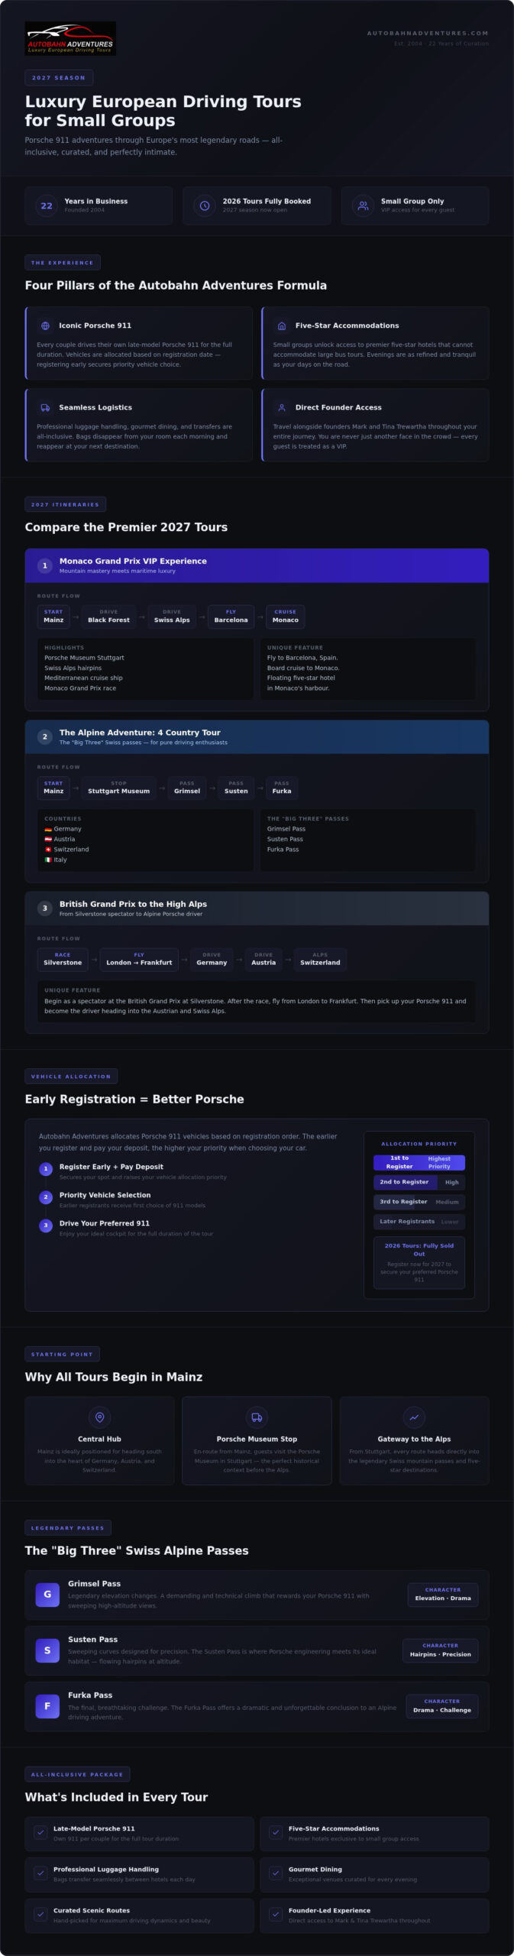Open the British Grand Prix to High Alps header
This screenshot has height=1956, width=514.
(x=257, y=908)
